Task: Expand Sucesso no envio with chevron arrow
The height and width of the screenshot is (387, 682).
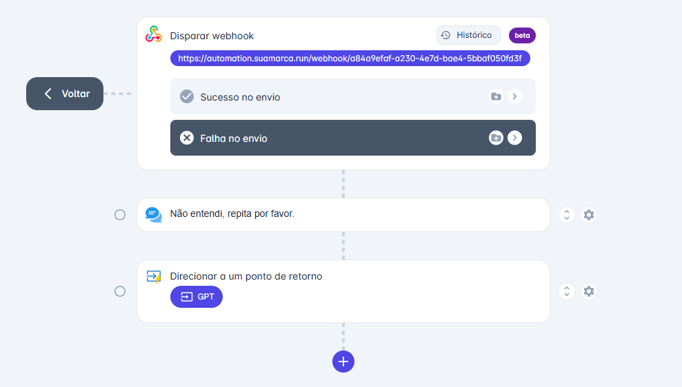Action: coord(514,97)
